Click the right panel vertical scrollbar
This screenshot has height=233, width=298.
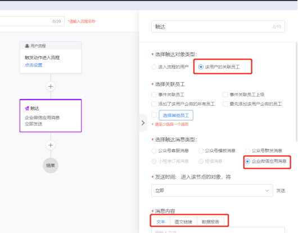[296, 92]
